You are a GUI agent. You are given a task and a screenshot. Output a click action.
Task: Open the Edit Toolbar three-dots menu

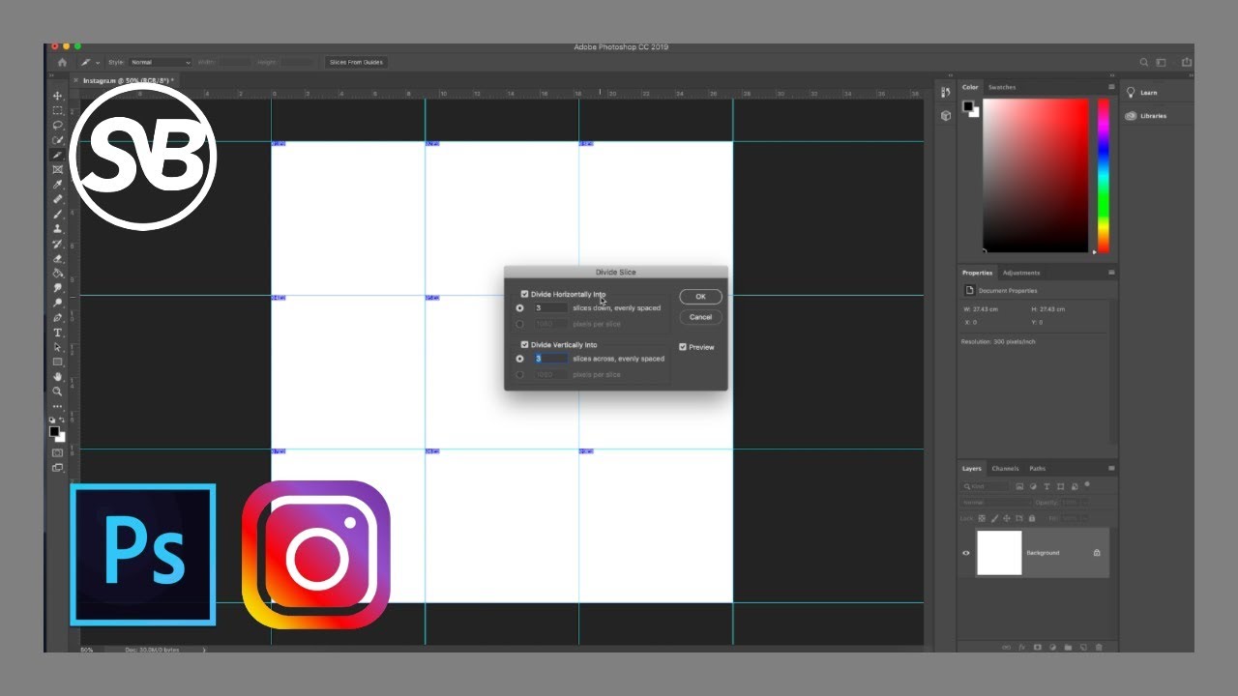click(x=58, y=407)
